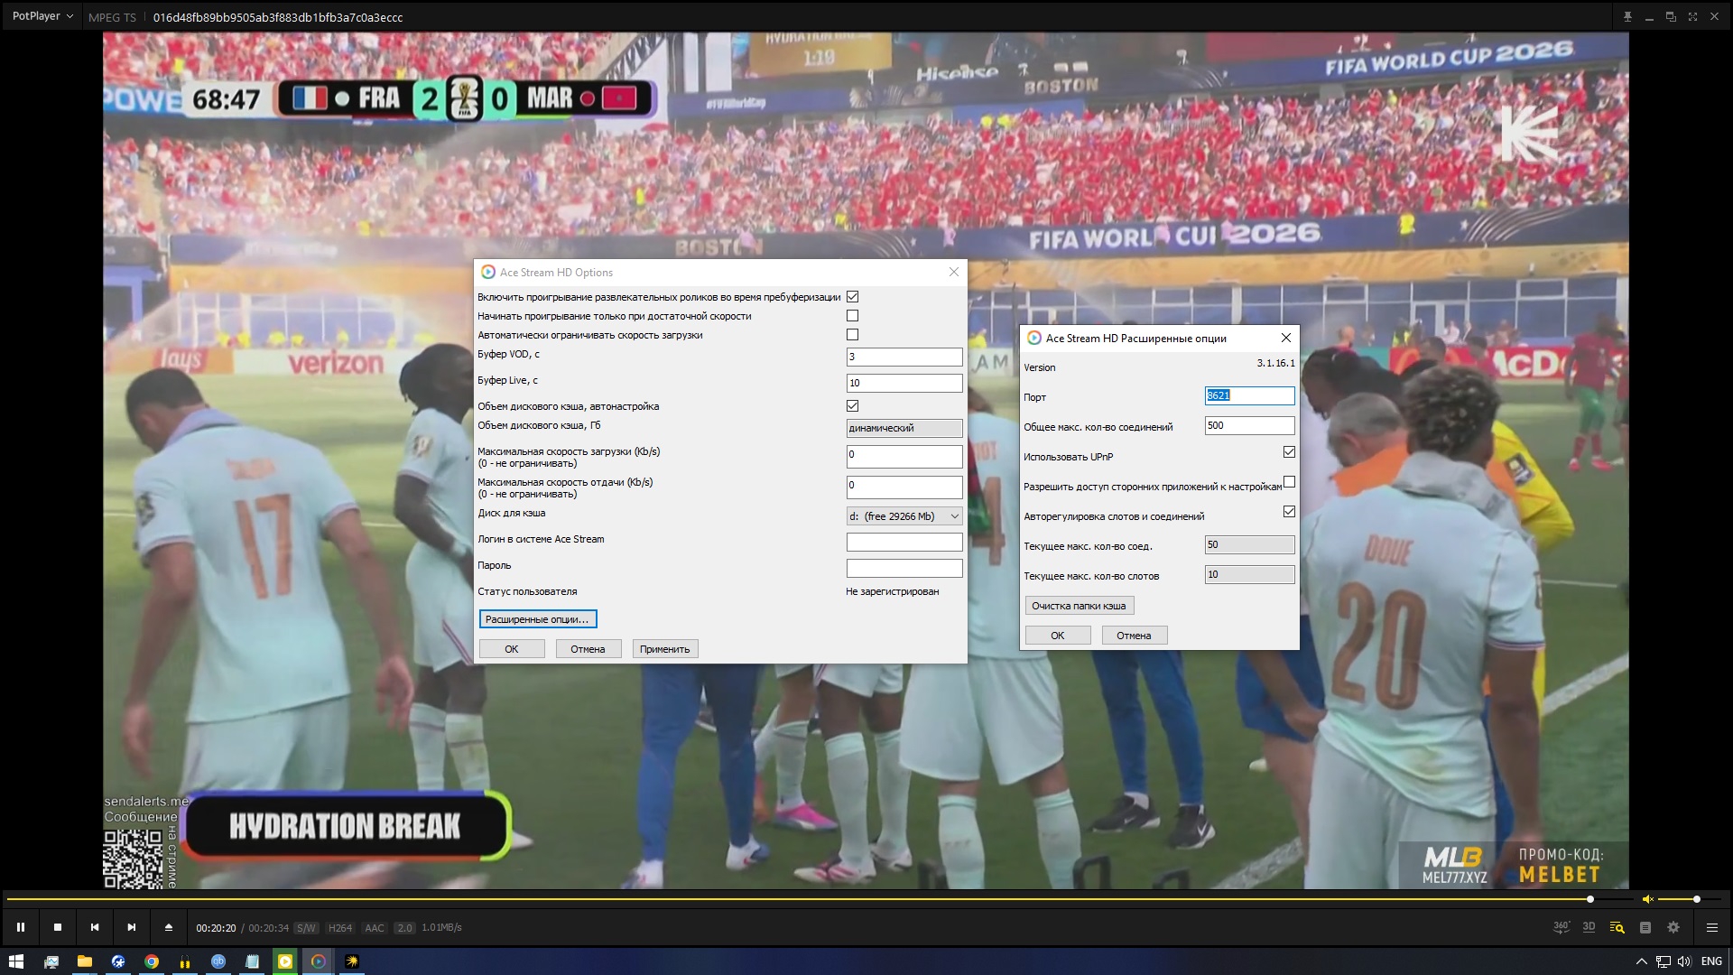Allow third-party apps access to settings
Screen dimensions: 1733x975
[x=1289, y=482]
